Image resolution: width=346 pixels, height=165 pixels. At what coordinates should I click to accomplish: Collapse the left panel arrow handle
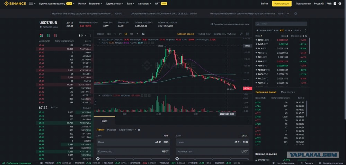pos(95,102)
